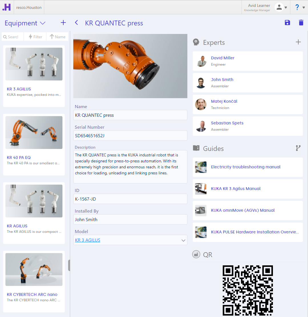Click the Guides branch icon
This screenshot has height=317, width=308.
(x=298, y=148)
